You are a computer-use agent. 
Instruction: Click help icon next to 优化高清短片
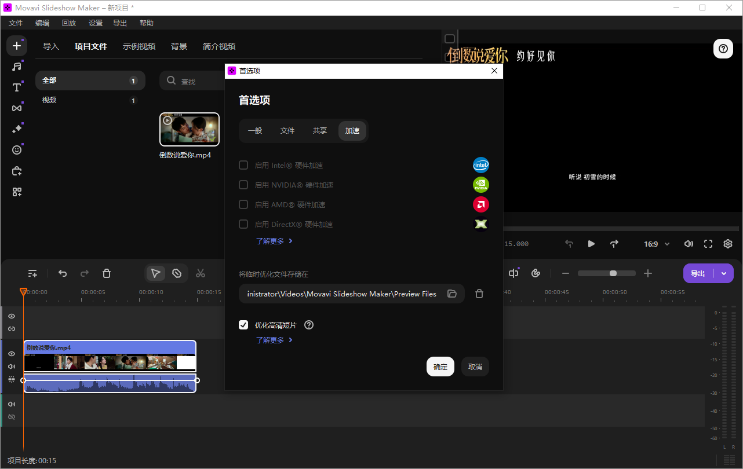coord(309,325)
